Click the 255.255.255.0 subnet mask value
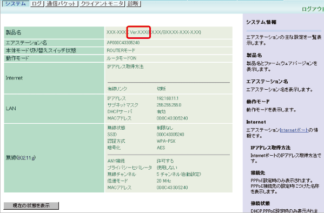Viewport: 324px width, 213px height. (169, 105)
